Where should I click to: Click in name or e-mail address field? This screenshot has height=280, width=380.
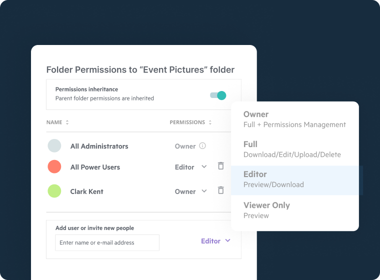pos(107,243)
